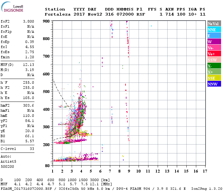223x191 pixels.
Task: Click the fmin value 1.20
Action: click(x=30, y=57)
